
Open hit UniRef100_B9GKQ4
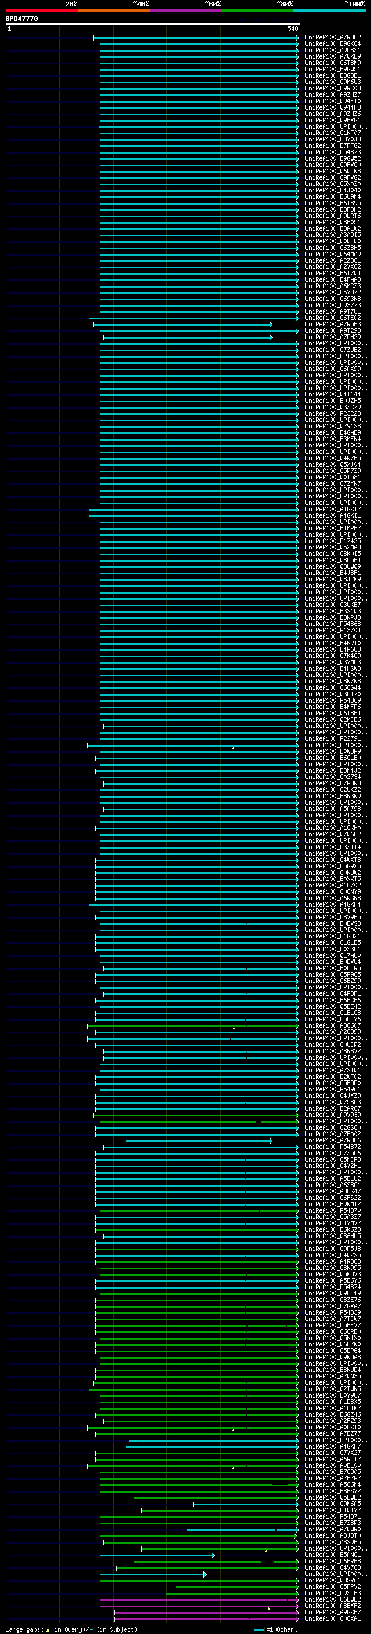(333, 44)
